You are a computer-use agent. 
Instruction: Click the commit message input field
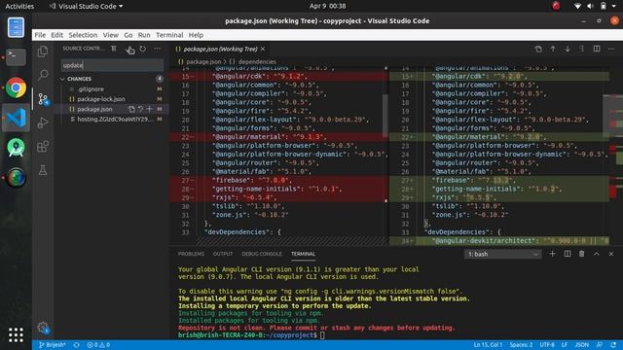pos(112,65)
